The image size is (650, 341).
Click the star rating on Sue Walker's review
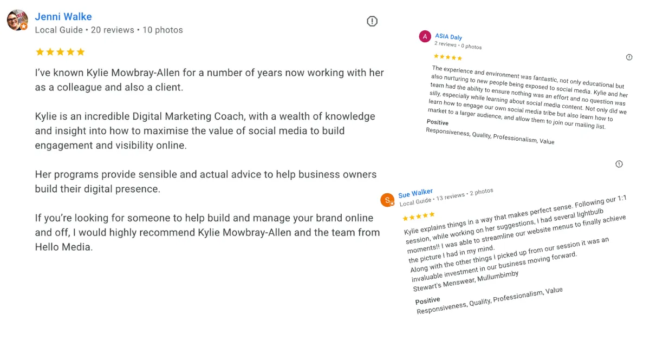(419, 217)
